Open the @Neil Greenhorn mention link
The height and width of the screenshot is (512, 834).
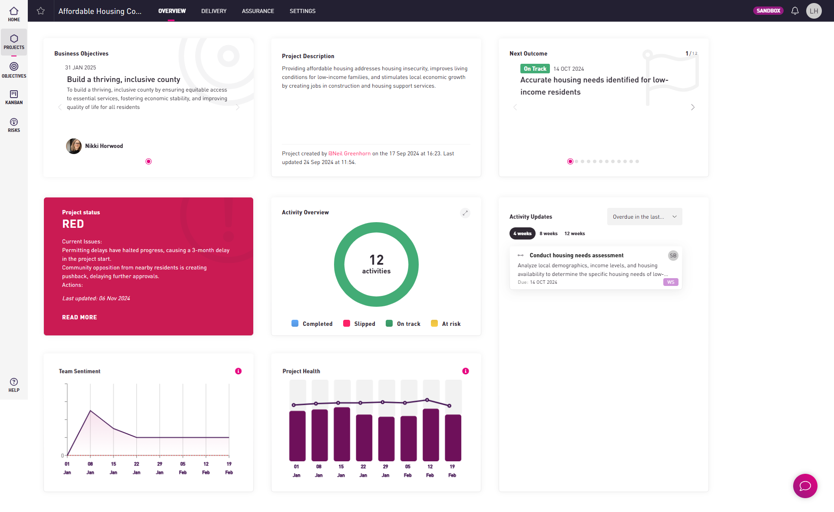click(350, 154)
